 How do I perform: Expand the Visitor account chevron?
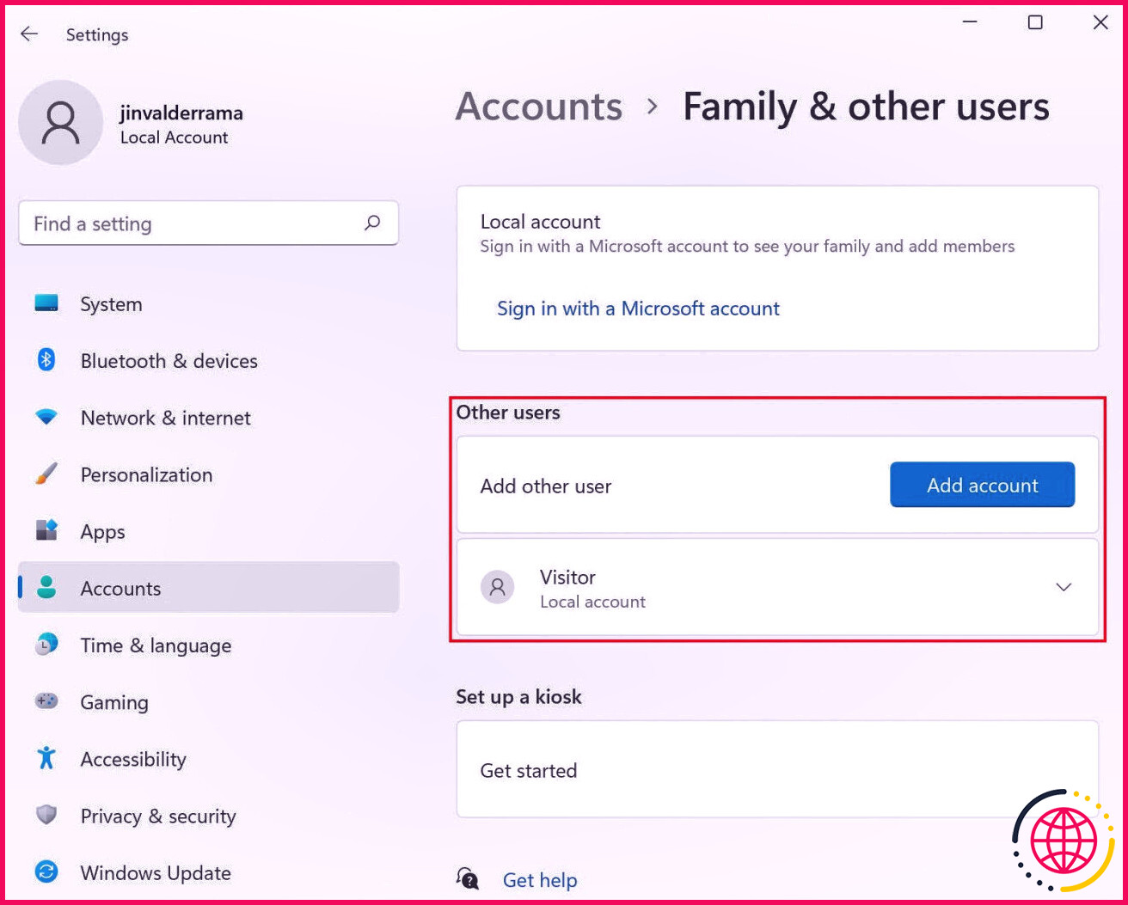(1064, 587)
